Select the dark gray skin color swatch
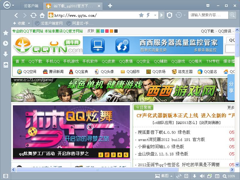 (116, 31)
